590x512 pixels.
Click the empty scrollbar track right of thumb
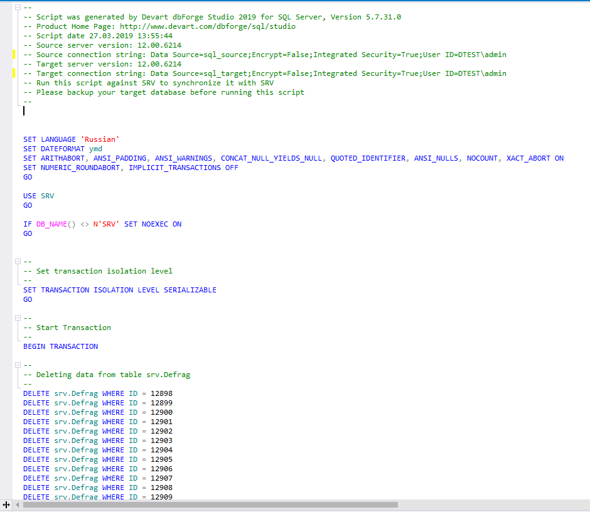tap(490, 504)
